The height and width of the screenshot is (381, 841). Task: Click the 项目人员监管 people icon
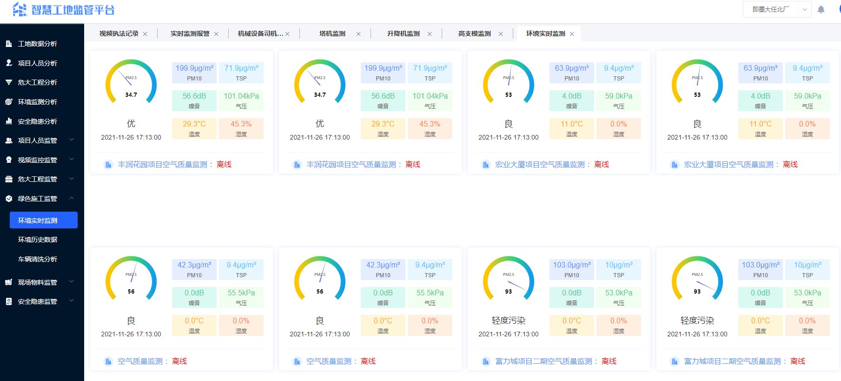coord(9,140)
